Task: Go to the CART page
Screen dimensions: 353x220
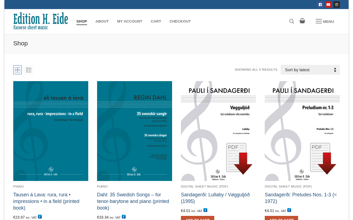Action: (156, 21)
